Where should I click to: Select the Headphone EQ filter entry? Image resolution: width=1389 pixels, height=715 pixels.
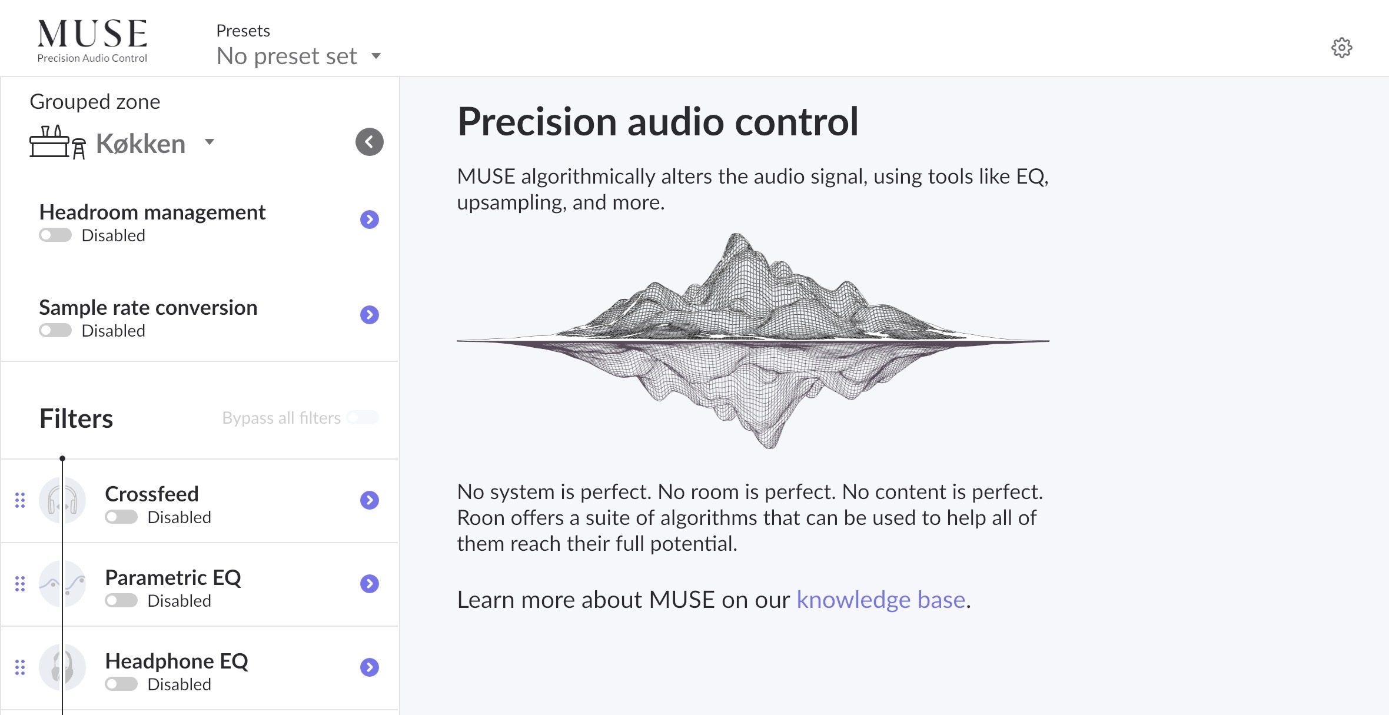click(200, 668)
